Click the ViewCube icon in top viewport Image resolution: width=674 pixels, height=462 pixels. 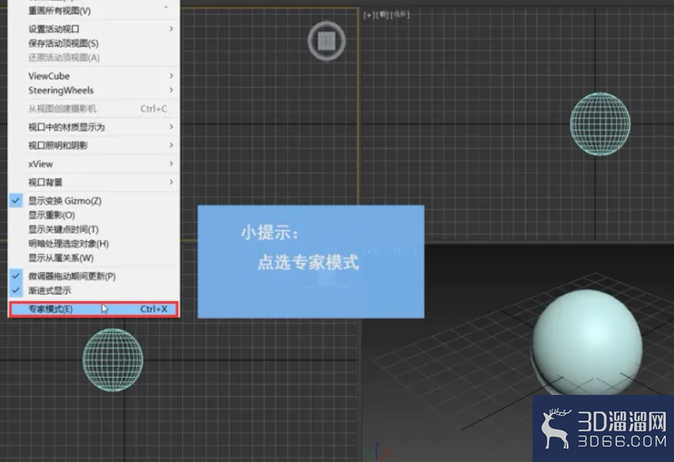click(327, 41)
